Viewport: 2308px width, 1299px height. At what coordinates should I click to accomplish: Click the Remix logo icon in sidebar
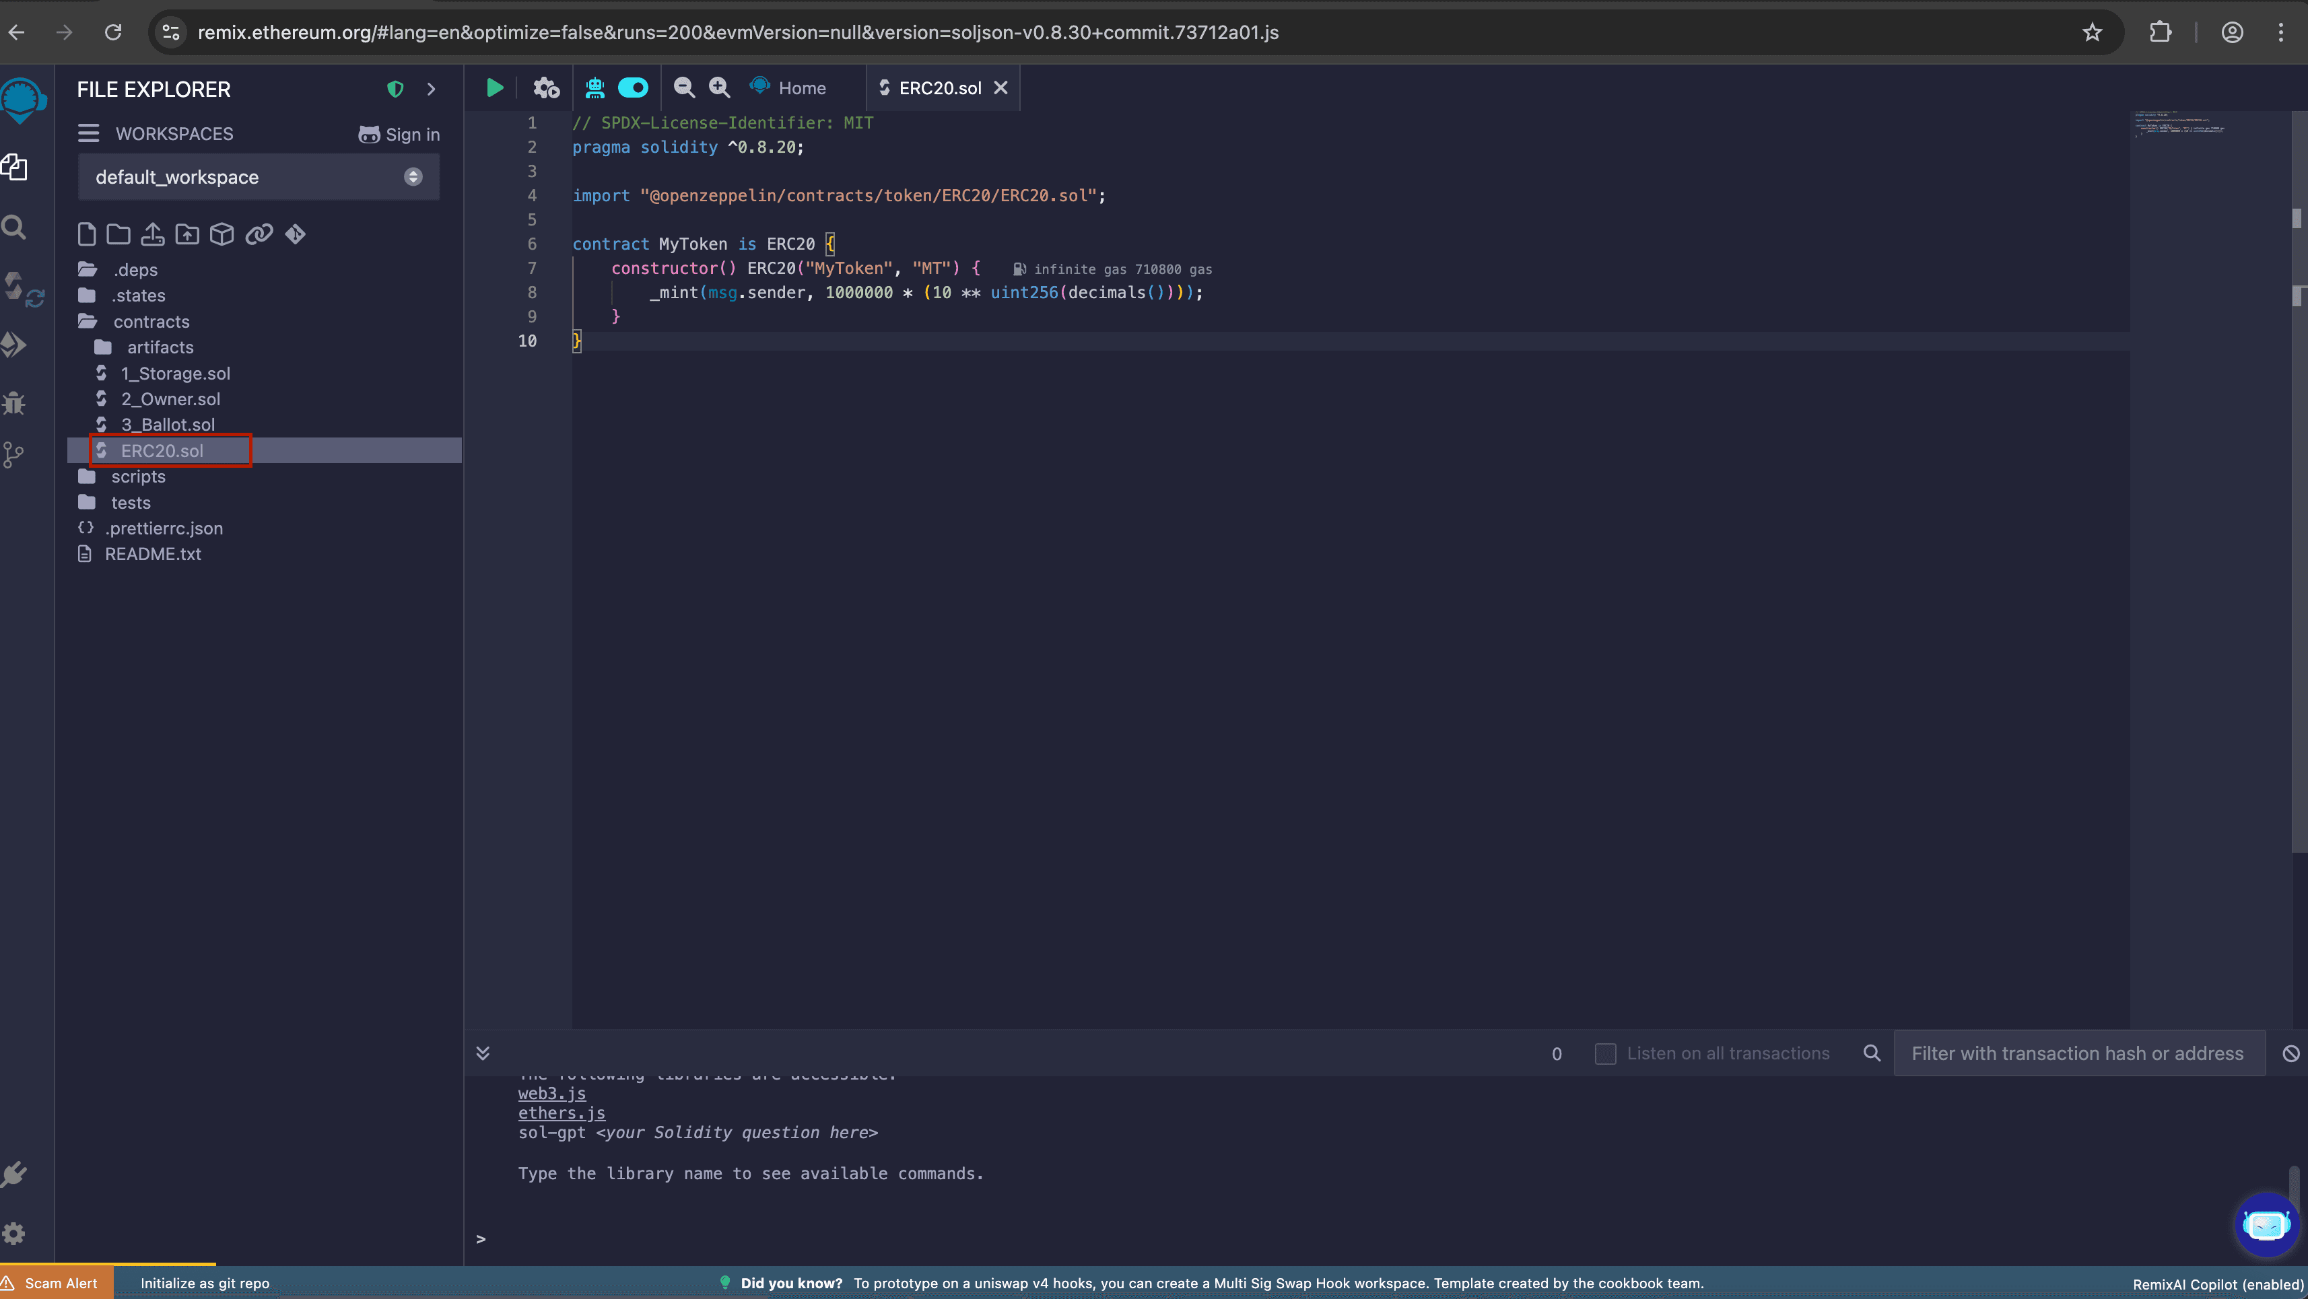(22, 100)
